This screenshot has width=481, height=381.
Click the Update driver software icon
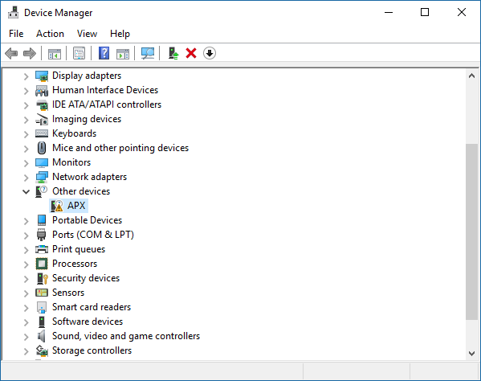point(173,53)
